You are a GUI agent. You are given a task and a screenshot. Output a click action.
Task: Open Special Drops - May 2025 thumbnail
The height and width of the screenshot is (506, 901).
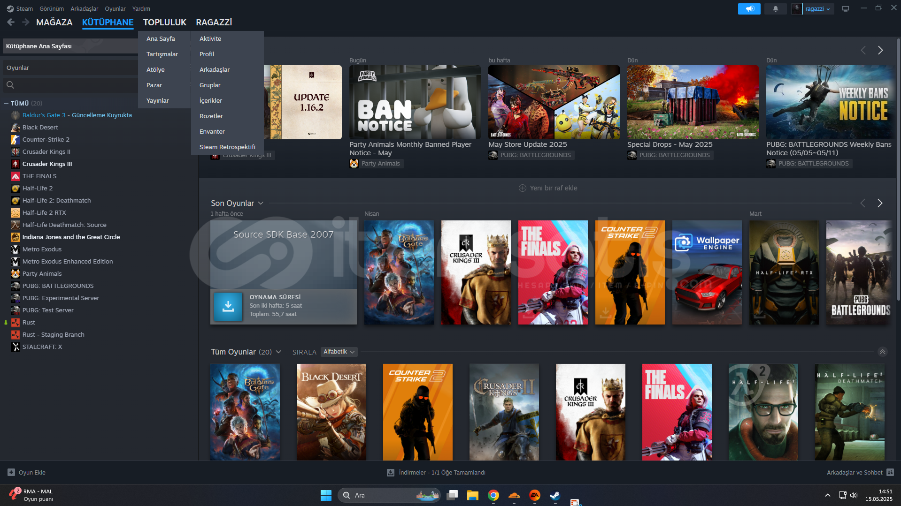pos(693,102)
